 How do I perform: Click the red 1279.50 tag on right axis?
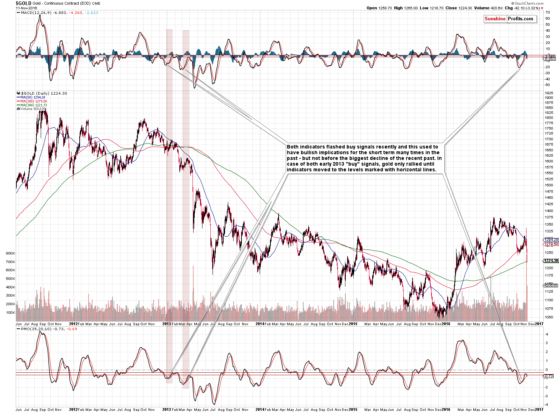pos(551,244)
